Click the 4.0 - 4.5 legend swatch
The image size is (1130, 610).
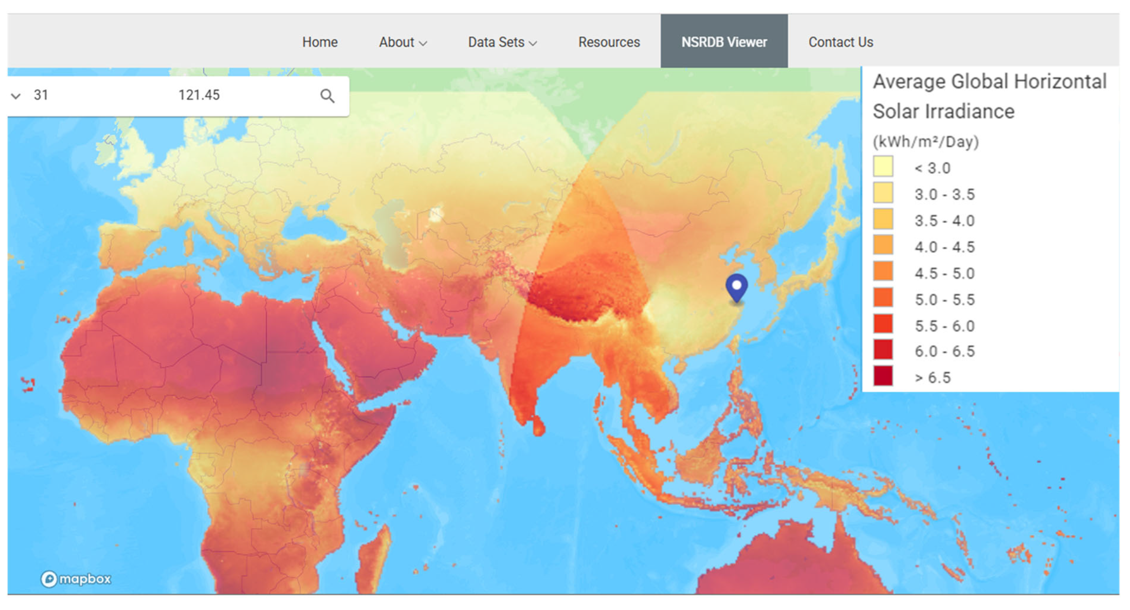(882, 245)
